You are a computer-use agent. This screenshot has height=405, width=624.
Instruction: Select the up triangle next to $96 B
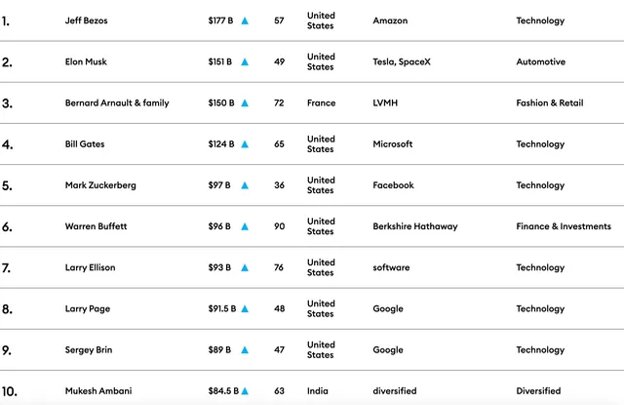click(245, 226)
